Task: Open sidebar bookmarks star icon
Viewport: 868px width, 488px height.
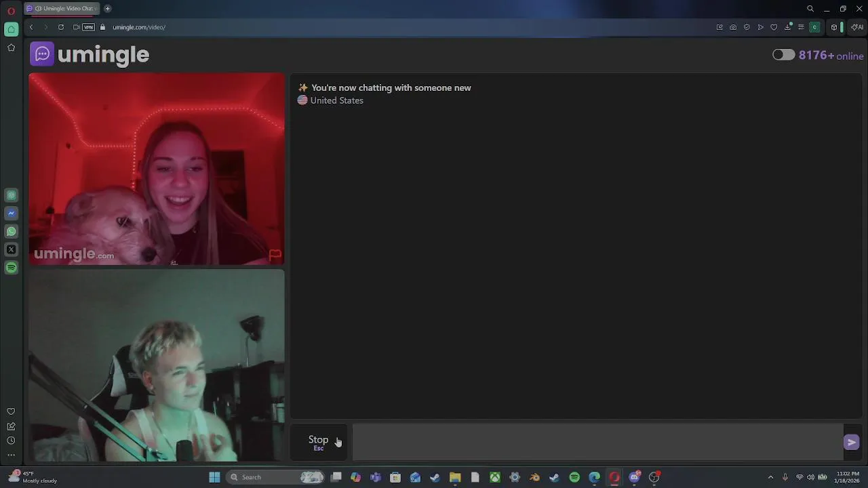Action: coord(11,47)
